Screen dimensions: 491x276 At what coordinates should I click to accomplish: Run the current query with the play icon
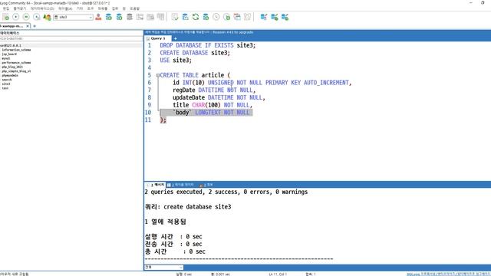click(15, 17)
